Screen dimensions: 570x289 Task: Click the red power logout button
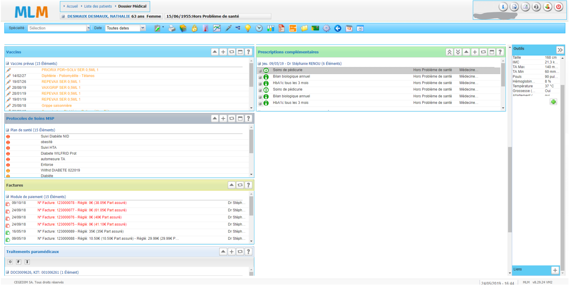558,7
